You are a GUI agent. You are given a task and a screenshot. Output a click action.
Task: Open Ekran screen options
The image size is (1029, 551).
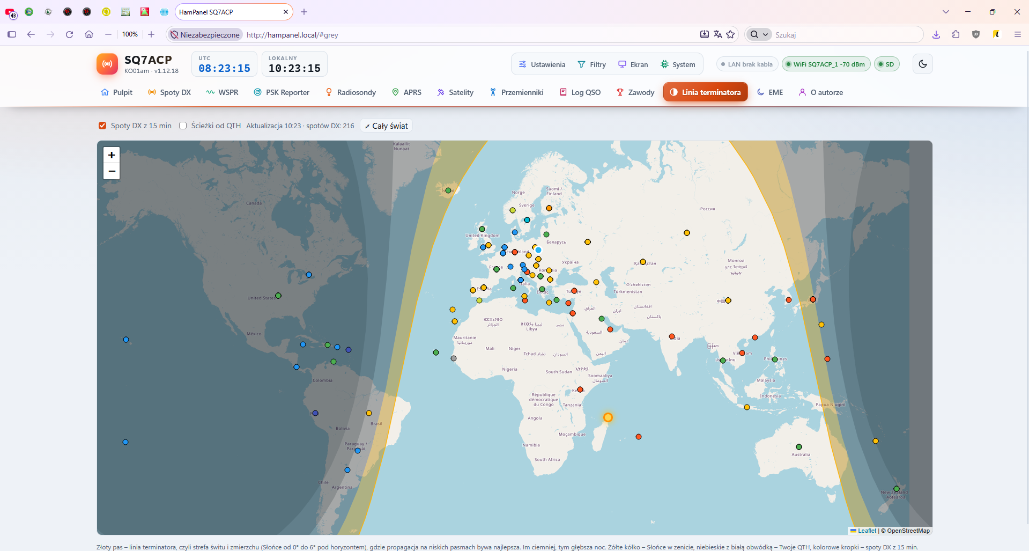tap(633, 64)
